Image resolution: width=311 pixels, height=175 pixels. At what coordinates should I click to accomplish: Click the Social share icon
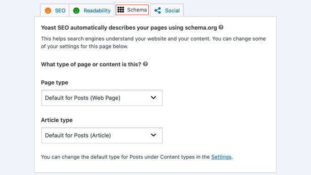coord(158,11)
